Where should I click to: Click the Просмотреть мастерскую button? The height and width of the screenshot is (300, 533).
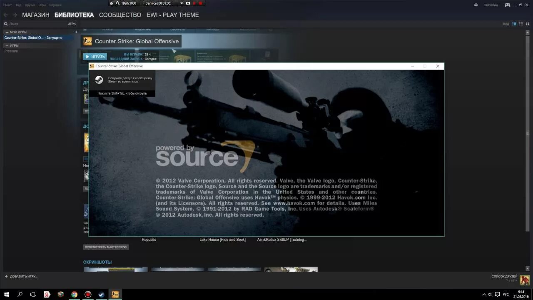click(106, 247)
